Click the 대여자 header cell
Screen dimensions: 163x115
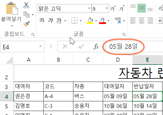29,87
